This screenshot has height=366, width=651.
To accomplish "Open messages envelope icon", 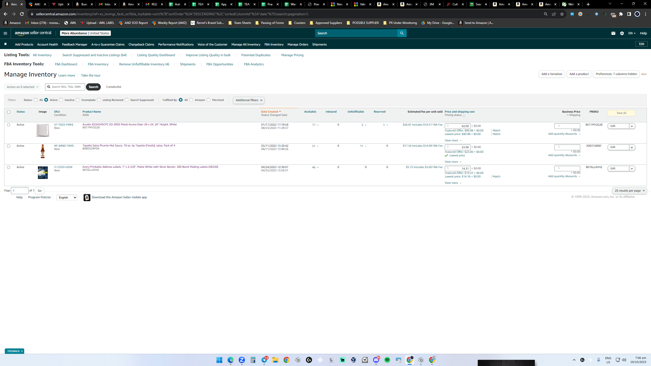I will tap(613, 33).
